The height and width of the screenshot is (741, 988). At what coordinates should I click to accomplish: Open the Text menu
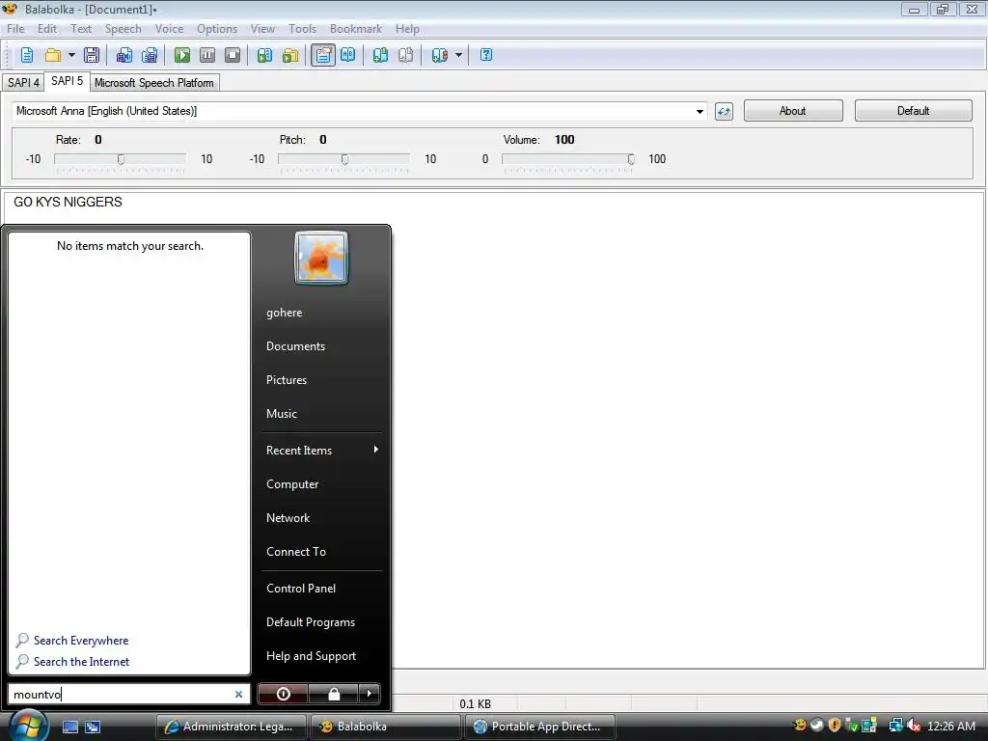[x=81, y=28]
